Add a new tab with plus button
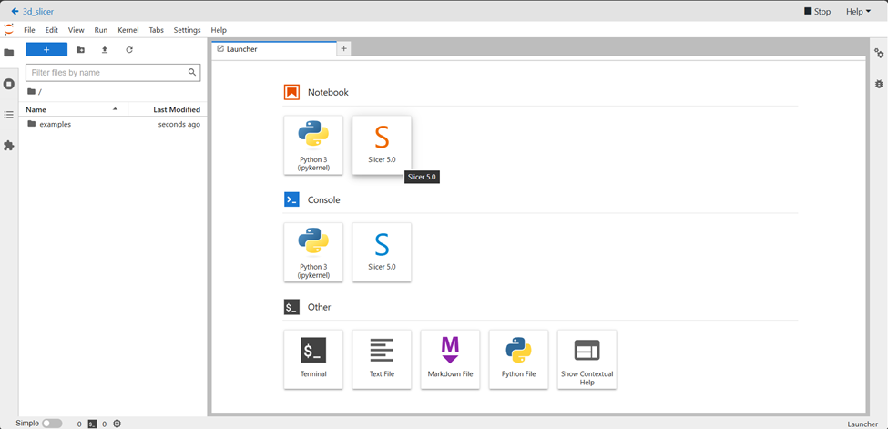This screenshot has width=888, height=429. 343,49
